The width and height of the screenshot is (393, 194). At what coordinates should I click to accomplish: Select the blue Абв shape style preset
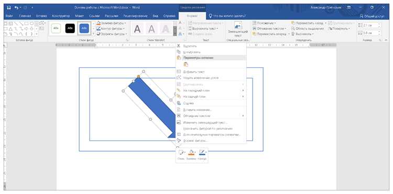[84, 29]
